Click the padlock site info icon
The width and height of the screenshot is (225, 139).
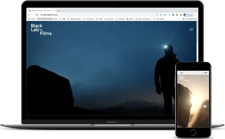41,15
